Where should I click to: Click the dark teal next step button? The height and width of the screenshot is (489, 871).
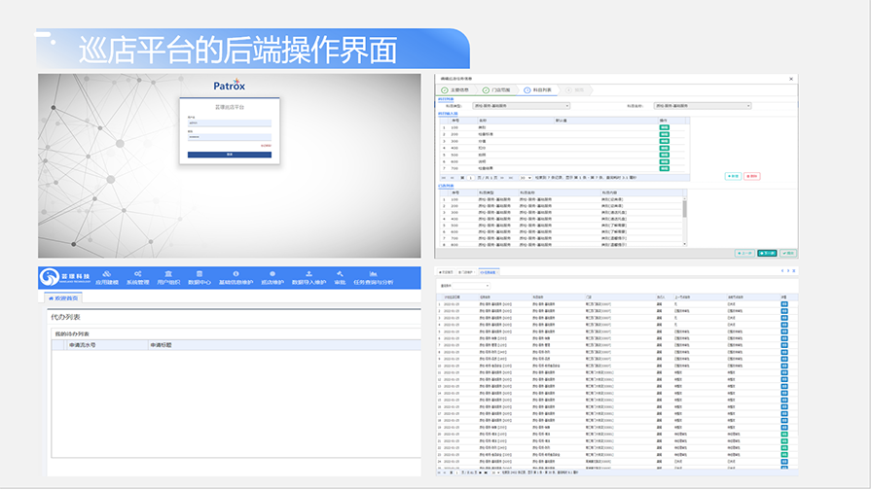(x=767, y=253)
